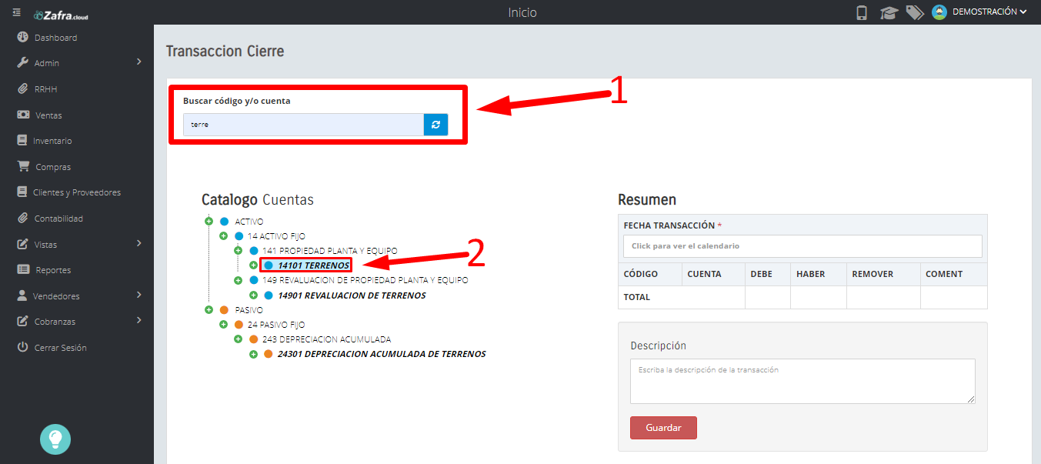This screenshot has width=1041, height=464.
Task: Click the Inventario book icon
Action: coord(22,141)
